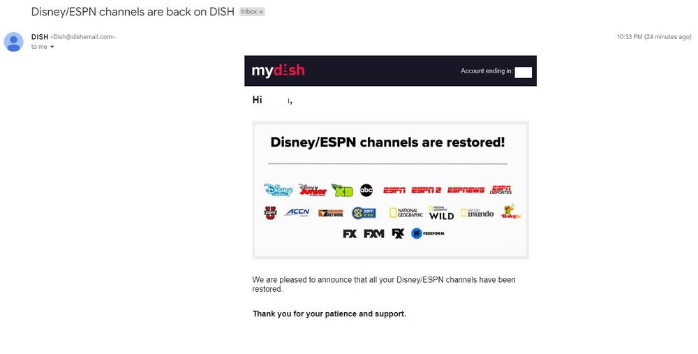This screenshot has height=354, width=698.
Task: Click the Disney Channel logo
Action: (279, 190)
